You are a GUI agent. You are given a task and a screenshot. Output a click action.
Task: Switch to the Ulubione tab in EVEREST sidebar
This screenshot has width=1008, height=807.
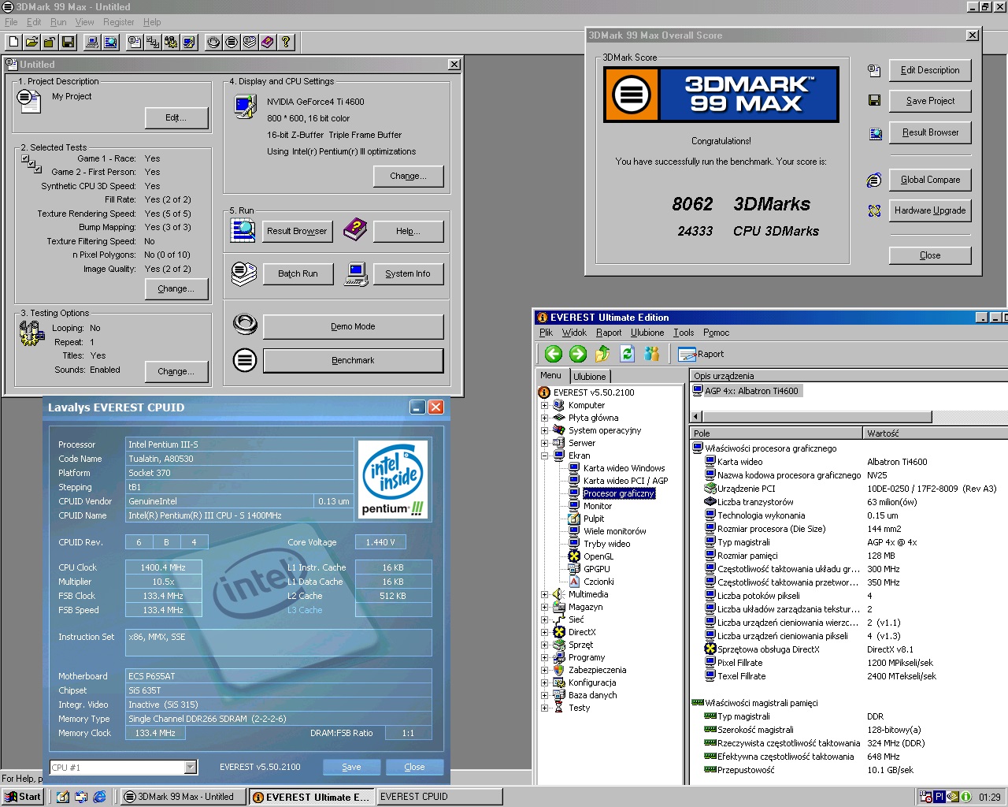590,377
